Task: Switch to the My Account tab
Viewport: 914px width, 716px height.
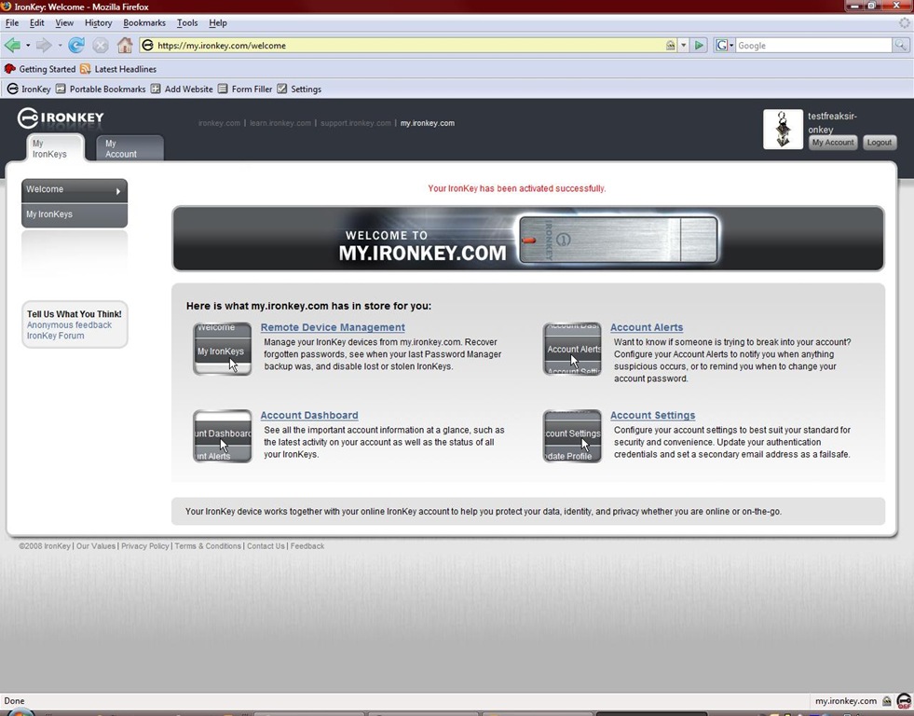Action: (129, 148)
